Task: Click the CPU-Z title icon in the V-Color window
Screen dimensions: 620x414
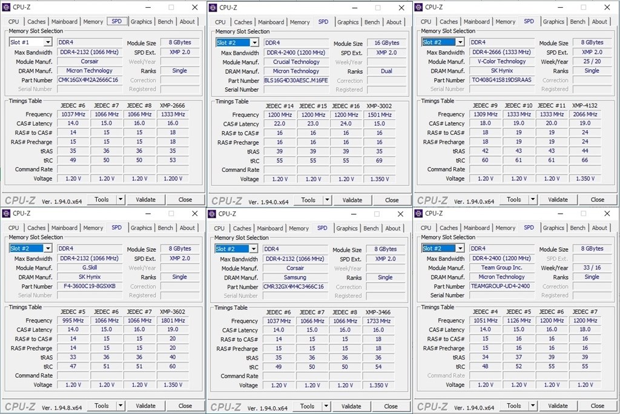Action: (418, 7)
